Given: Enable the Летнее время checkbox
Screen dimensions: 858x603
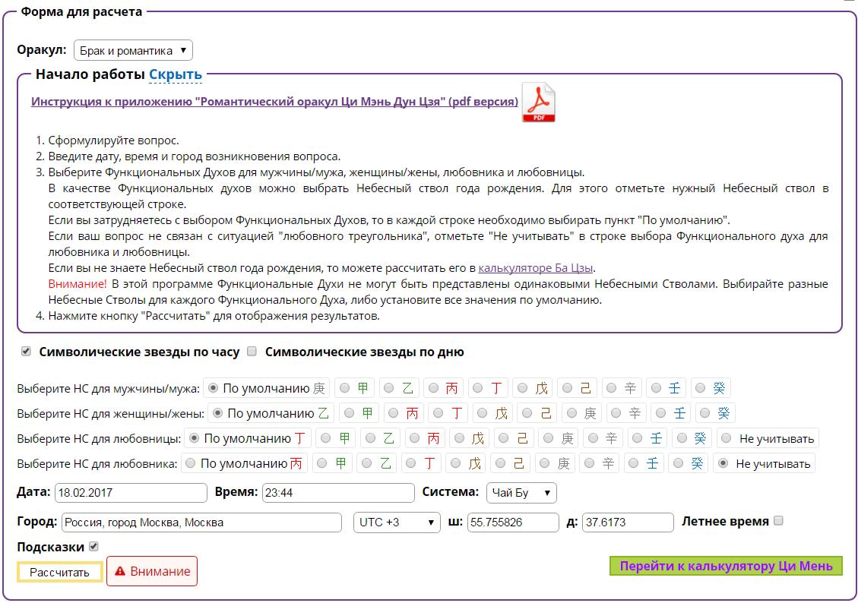Looking at the screenshot, I should point(778,520).
